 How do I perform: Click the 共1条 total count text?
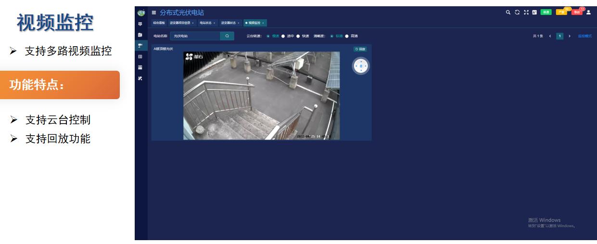[x=538, y=36]
